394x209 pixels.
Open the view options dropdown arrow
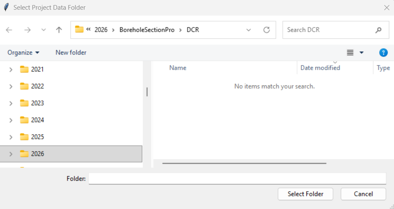pos(361,53)
